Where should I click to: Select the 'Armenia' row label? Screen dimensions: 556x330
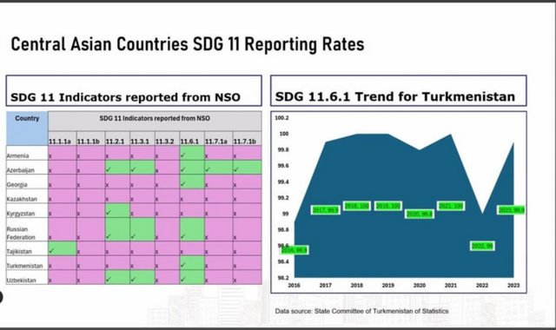(x=17, y=155)
